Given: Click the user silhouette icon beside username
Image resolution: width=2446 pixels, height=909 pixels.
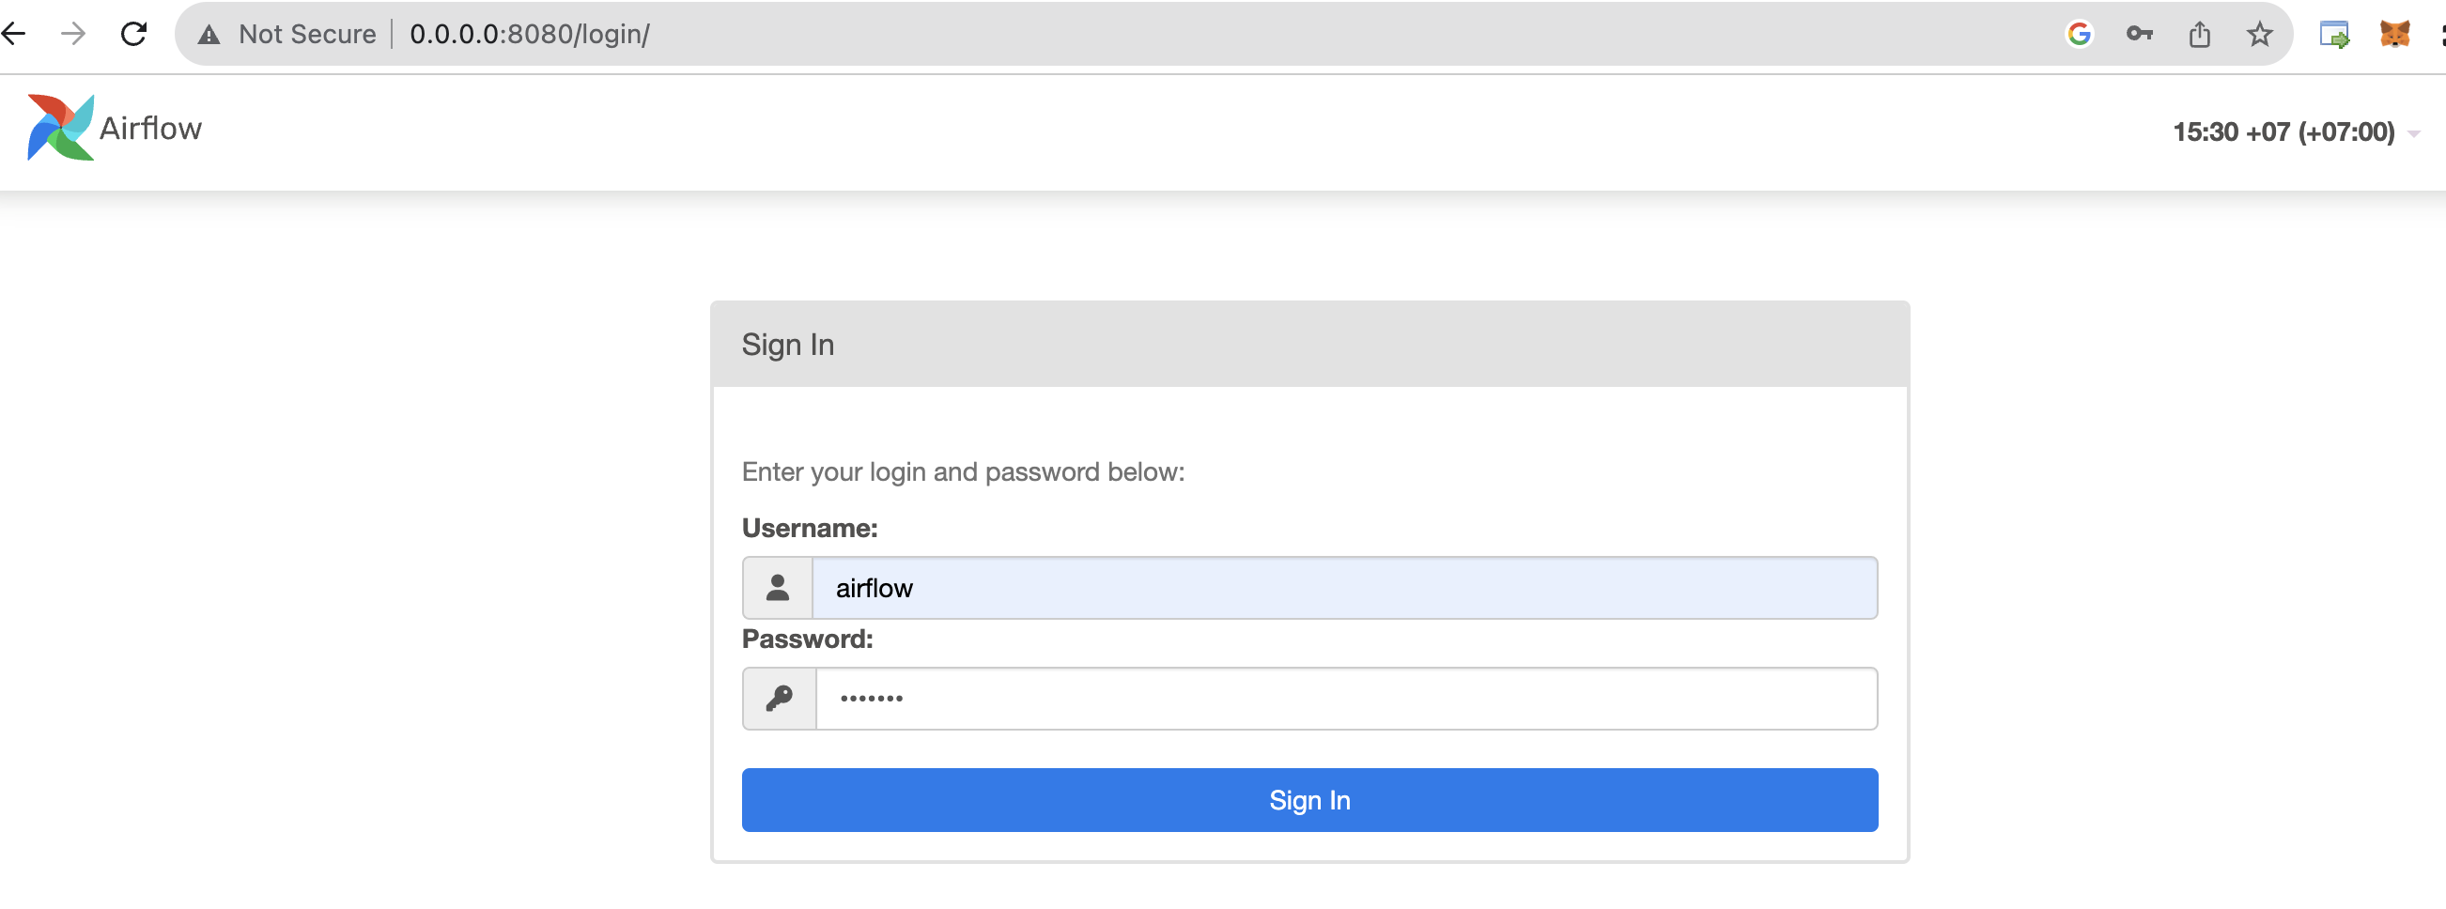Looking at the screenshot, I should click(778, 587).
